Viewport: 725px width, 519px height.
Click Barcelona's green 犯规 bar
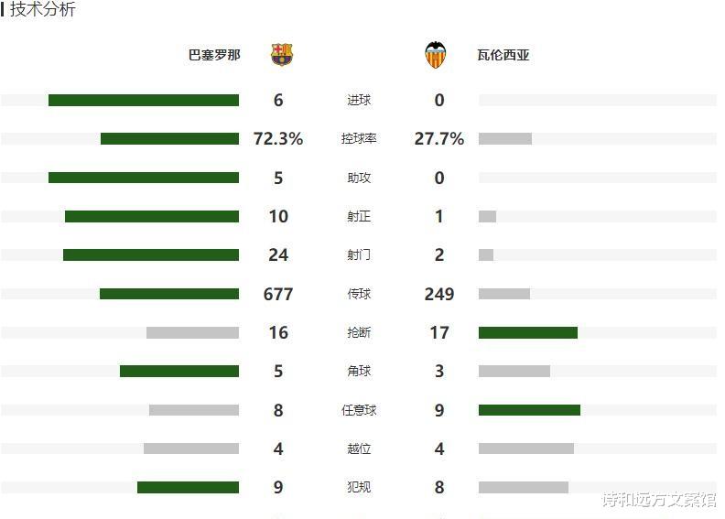pyautogui.click(x=188, y=488)
